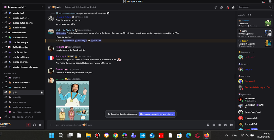Click Clique pour voir les pièces jointes

click(91, 13)
